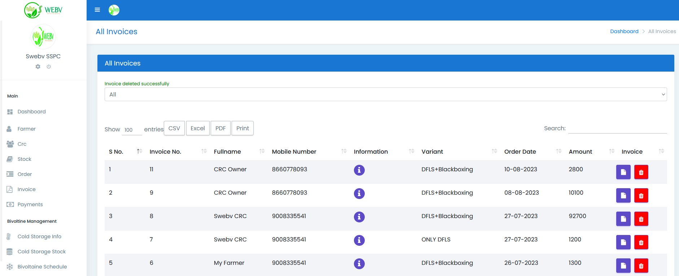Screen dimensions: 679x276
Task: Click the Search input field
Action: (x=617, y=128)
